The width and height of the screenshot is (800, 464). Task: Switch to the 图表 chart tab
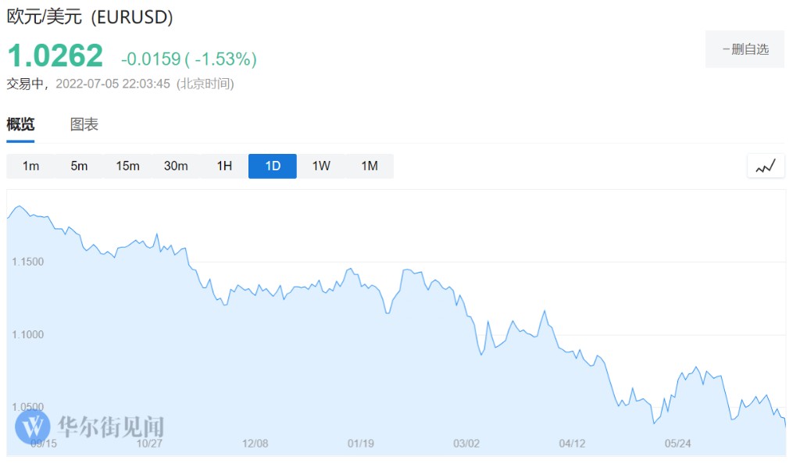84,124
